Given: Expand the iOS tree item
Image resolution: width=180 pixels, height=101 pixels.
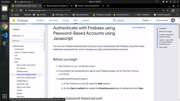Looking at the screenshot, I should (13, 56).
